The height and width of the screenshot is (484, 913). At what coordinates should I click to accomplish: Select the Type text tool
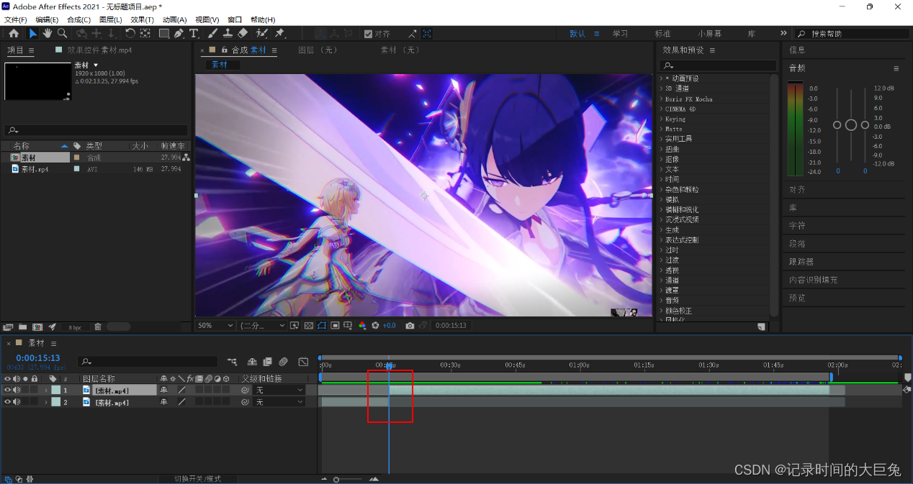194,33
